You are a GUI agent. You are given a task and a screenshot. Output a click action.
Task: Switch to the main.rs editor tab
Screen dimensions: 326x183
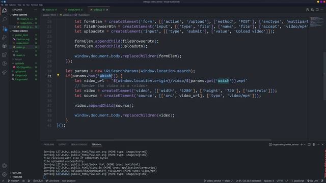[50, 10]
